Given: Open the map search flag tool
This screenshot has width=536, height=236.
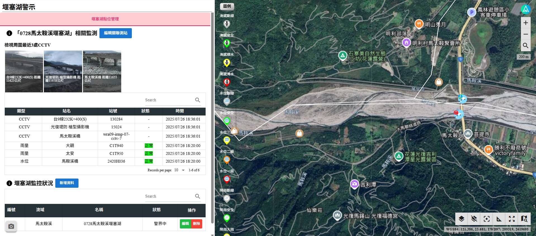Looking at the screenshot, I should pyautogui.click(x=524, y=219).
